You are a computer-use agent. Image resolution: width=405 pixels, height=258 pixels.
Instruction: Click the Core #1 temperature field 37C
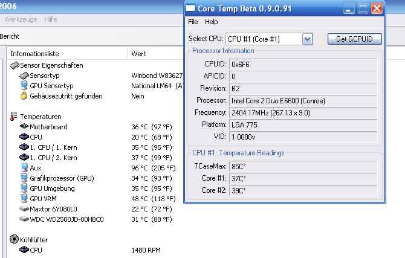pyautogui.click(x=303, y=178)
